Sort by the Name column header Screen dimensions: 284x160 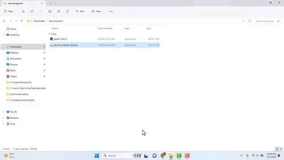tap(55, 28)
